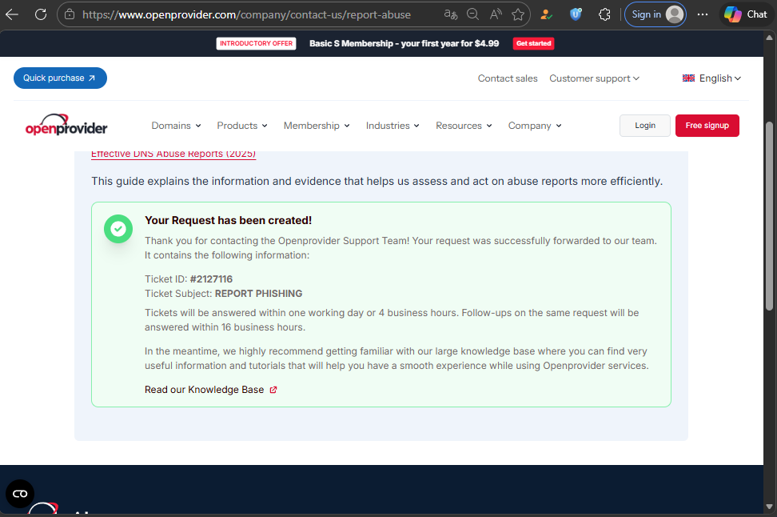777x517 pixels.
Task: Open the Copilot Chat button
Action: [x=746, y=14]
